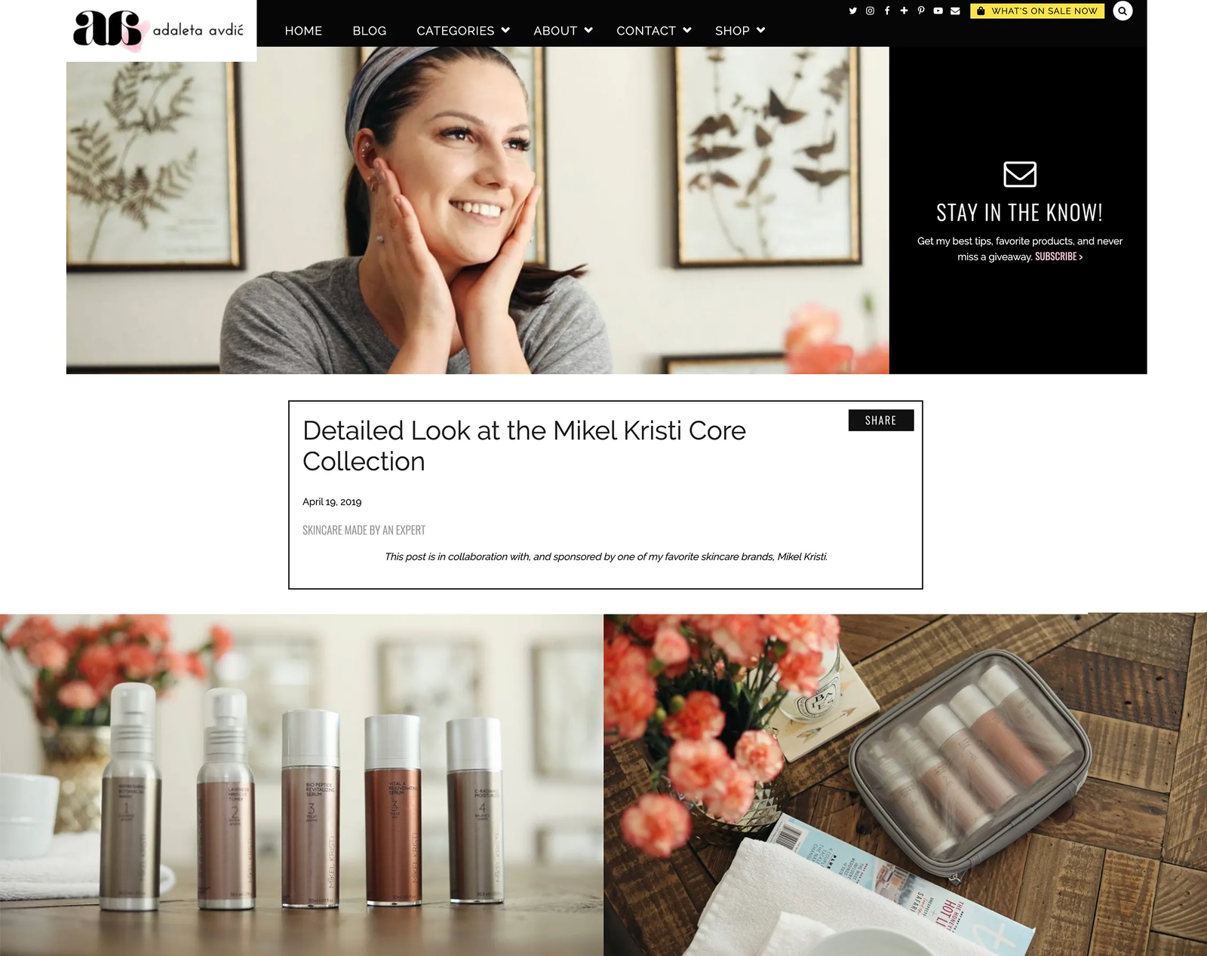Expand the Shop dropdown menu

(x=739, y=31)
